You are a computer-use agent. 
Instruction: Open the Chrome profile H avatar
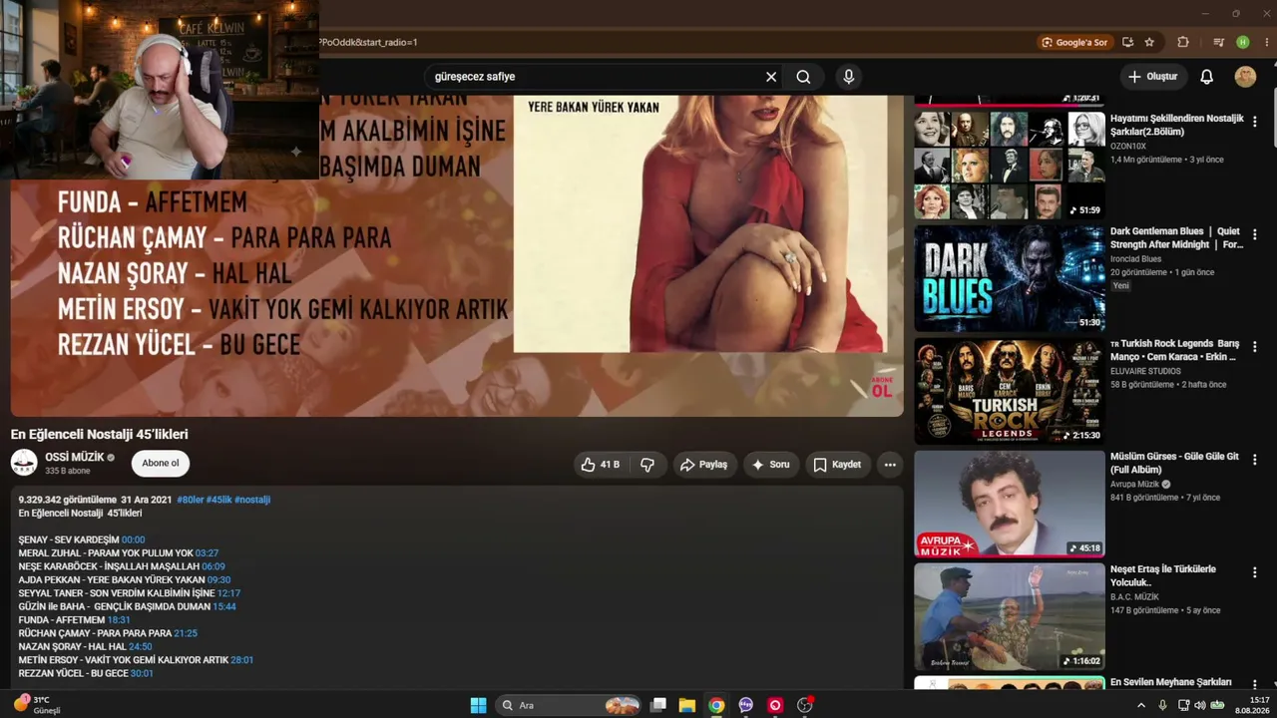tap(1242, 43)
